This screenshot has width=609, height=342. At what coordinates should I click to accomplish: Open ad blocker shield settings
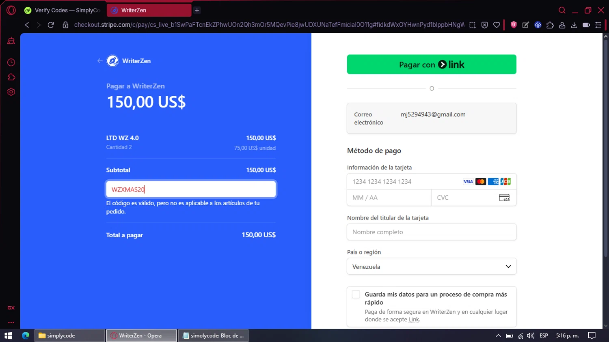pos(484,25)
